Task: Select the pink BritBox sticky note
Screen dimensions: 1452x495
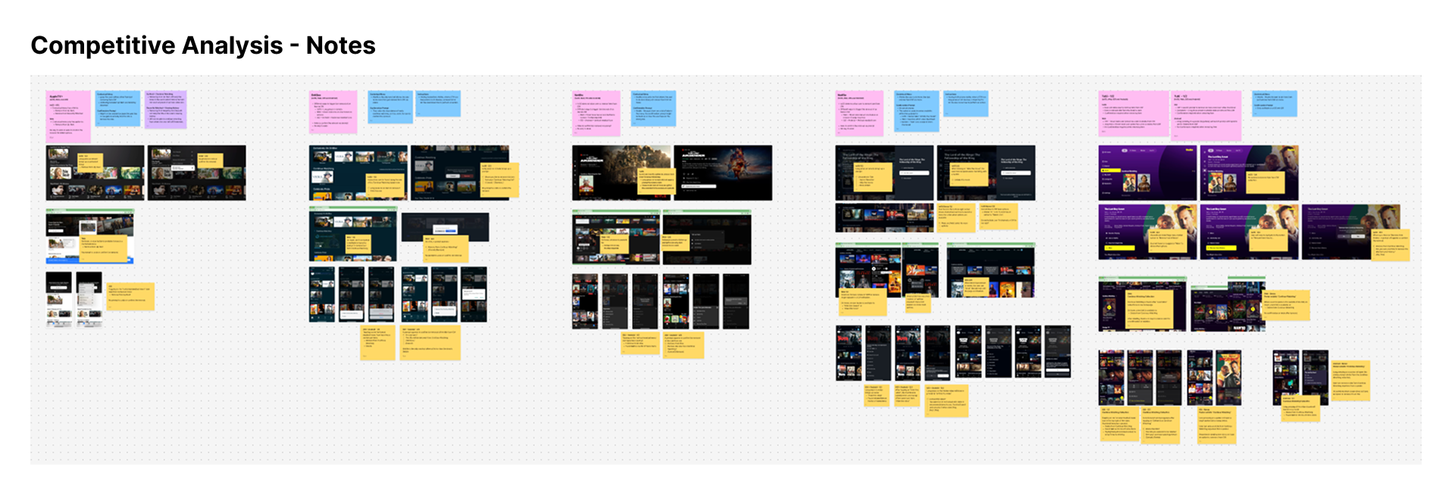Action: [333, 112]
